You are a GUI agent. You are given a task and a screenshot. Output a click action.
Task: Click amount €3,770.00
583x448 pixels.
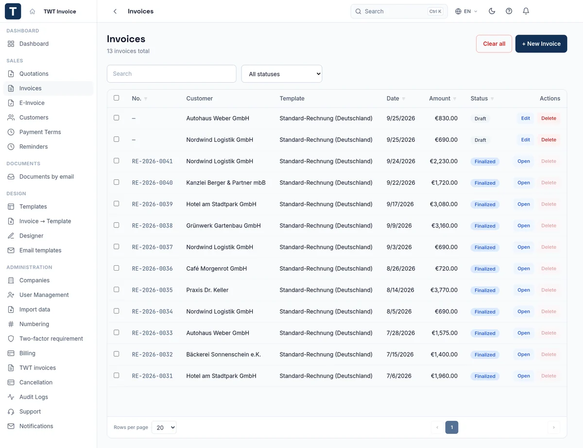point(444,290)
